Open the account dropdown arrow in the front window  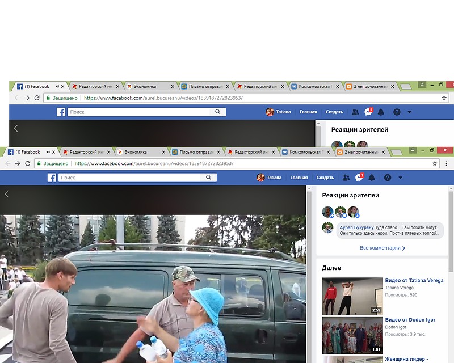click(401, 178)
